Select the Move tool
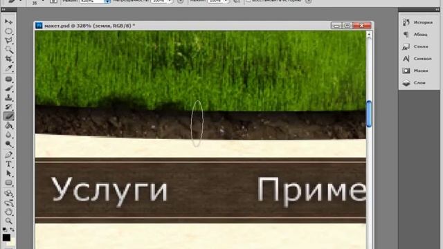The width and height of the screenshot is (443, 249). 8,21
